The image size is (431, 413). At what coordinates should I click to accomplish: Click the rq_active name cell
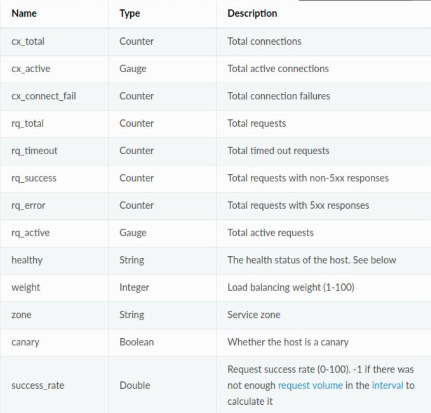(x=31, y=233)
